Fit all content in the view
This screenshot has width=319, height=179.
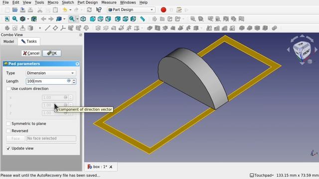pyautogui.click(x=7, y=19)
